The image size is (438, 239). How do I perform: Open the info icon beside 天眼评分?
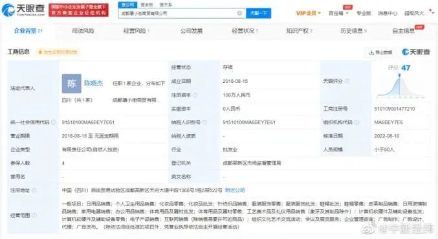347,81
